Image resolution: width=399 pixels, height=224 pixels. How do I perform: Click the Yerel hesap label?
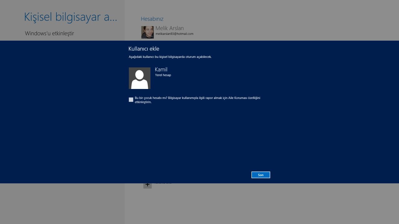163,75
